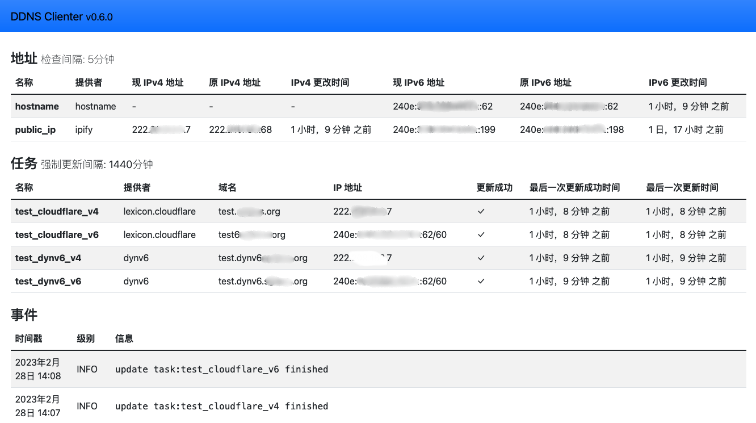The width and height of the screenshot is (756, 423).
Task: Click INFO level of the 14:07 event
Action: point(87,406)
